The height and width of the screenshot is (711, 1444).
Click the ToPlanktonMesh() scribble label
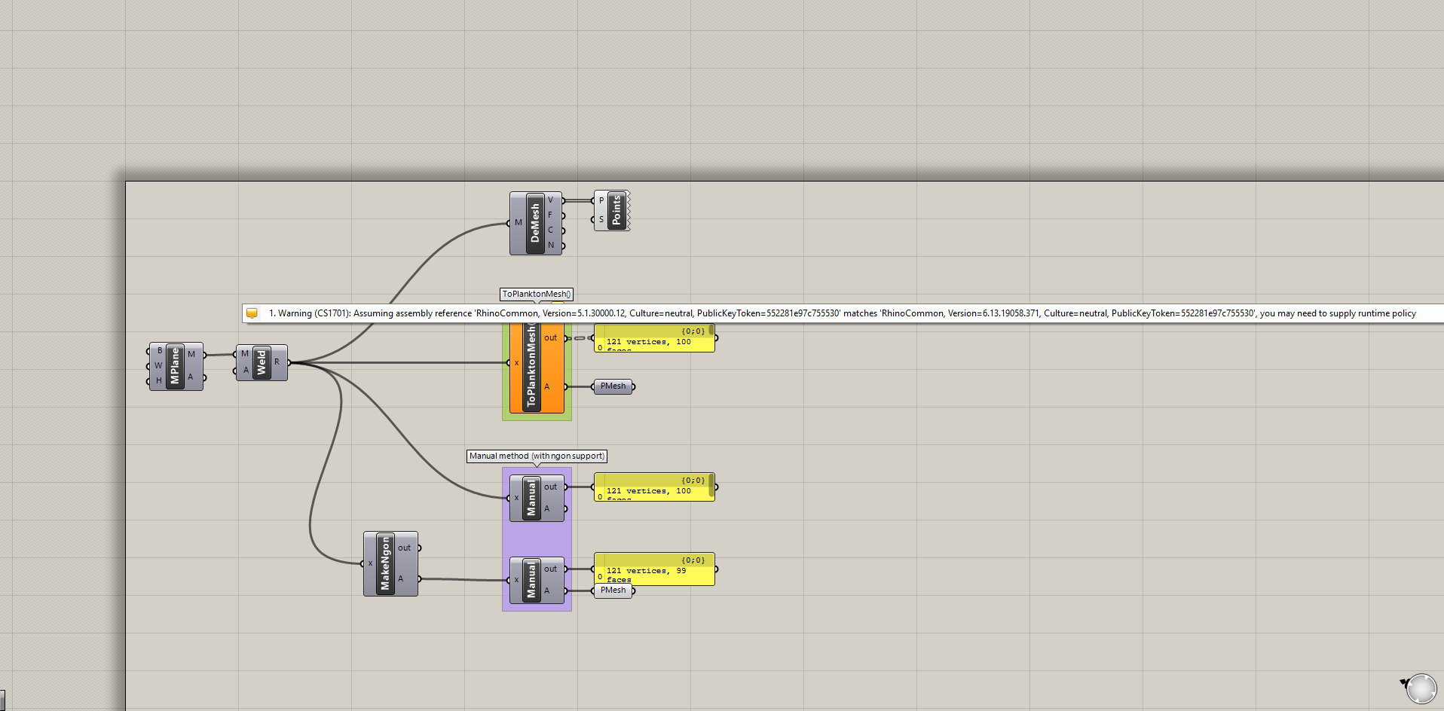[537, 294]
